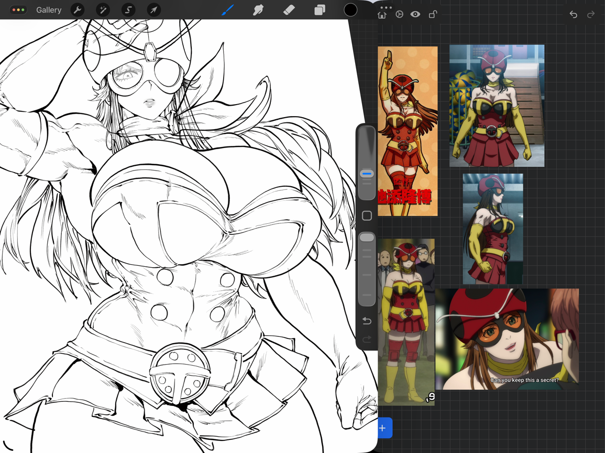605x453 pixels.
Task: Click the brush size slider handle
Action: pos(367,174)
